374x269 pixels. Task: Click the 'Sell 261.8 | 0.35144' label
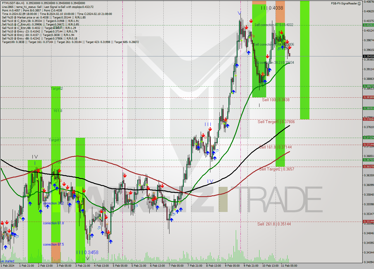tap(274, 224)
